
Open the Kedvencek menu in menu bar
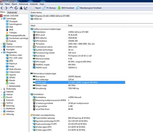coord(24,4)
